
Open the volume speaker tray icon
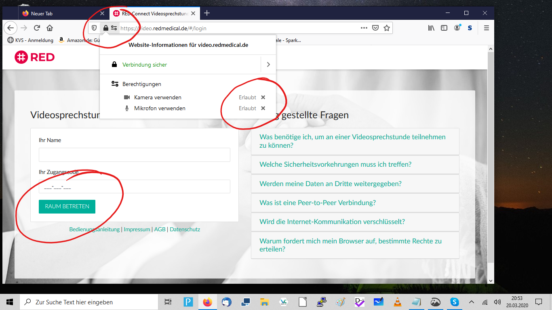(497, 302)
